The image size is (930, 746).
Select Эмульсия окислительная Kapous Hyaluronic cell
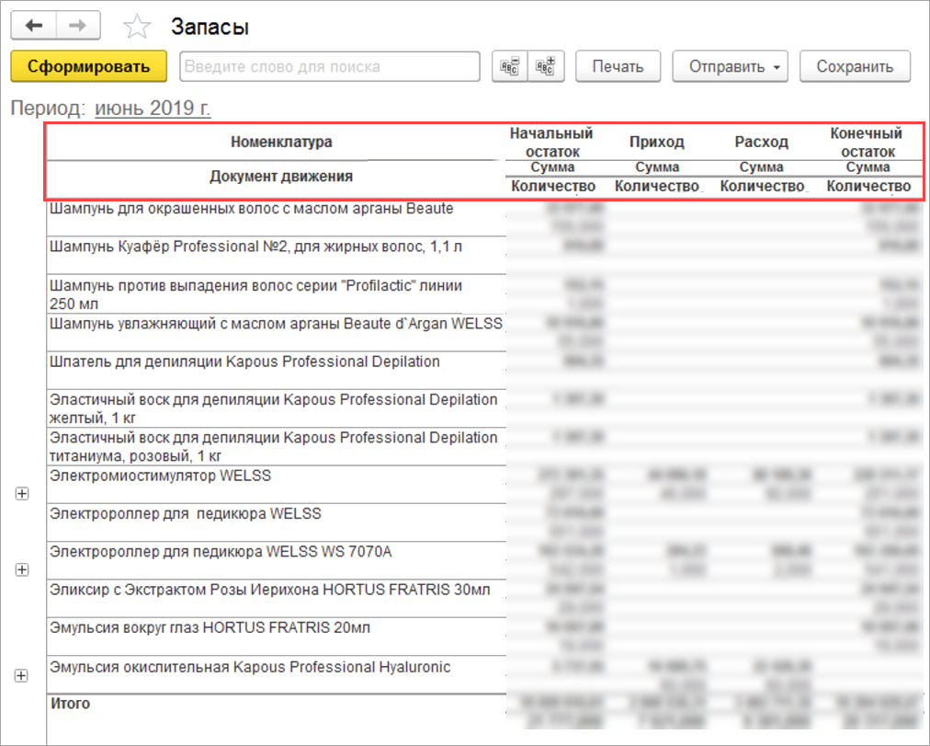(277, 675)
